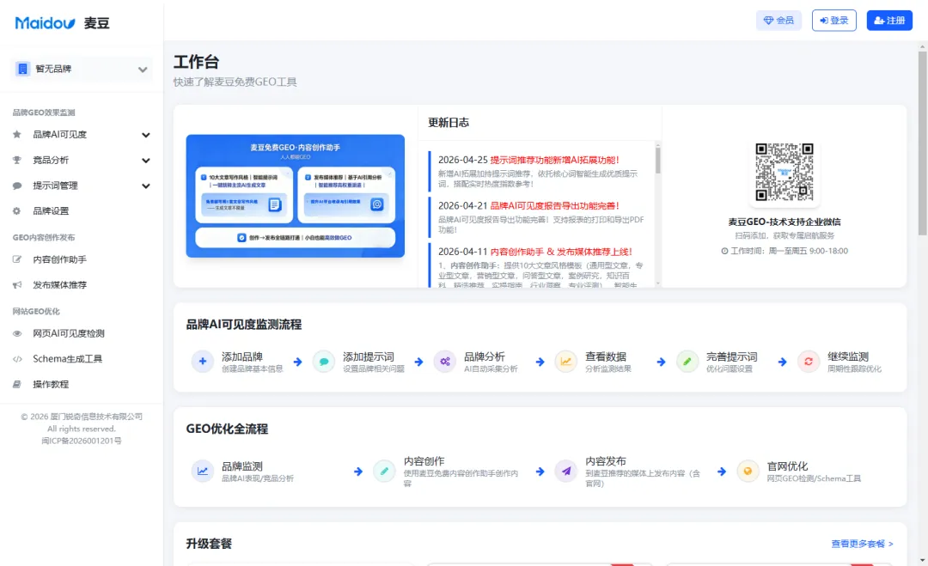Click the 继续监测 step label
This screenshot has height=566, width=928.
pos(848,356)
